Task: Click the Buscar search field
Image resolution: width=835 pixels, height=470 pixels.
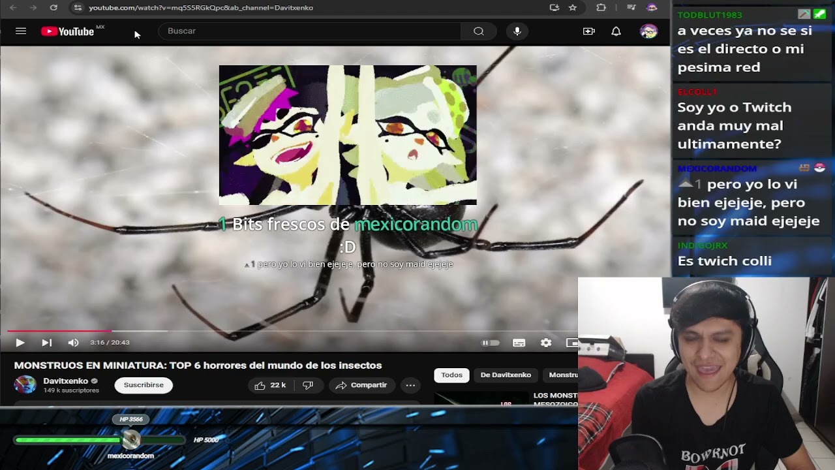Action: [310, 31]
